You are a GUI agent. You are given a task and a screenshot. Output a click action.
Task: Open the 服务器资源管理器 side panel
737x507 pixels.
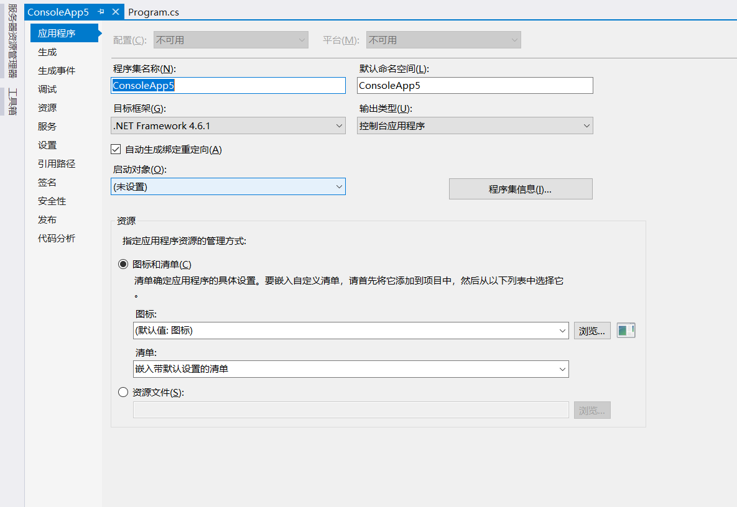[x=12, y=41]
